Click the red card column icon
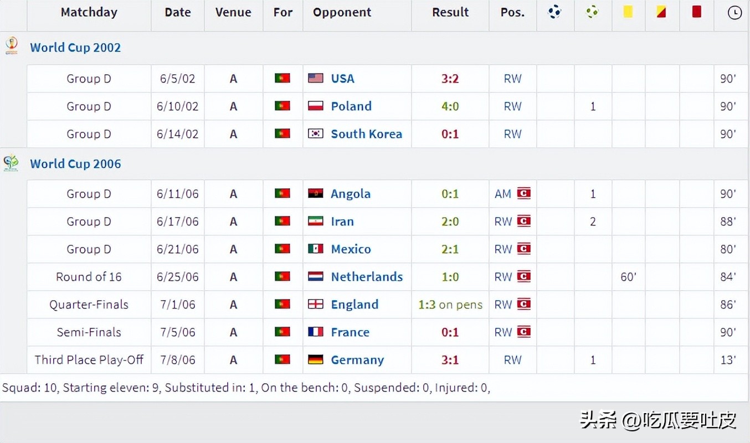Image resolution: width=750 pixels, height=443 pixels. coord(696,12)
